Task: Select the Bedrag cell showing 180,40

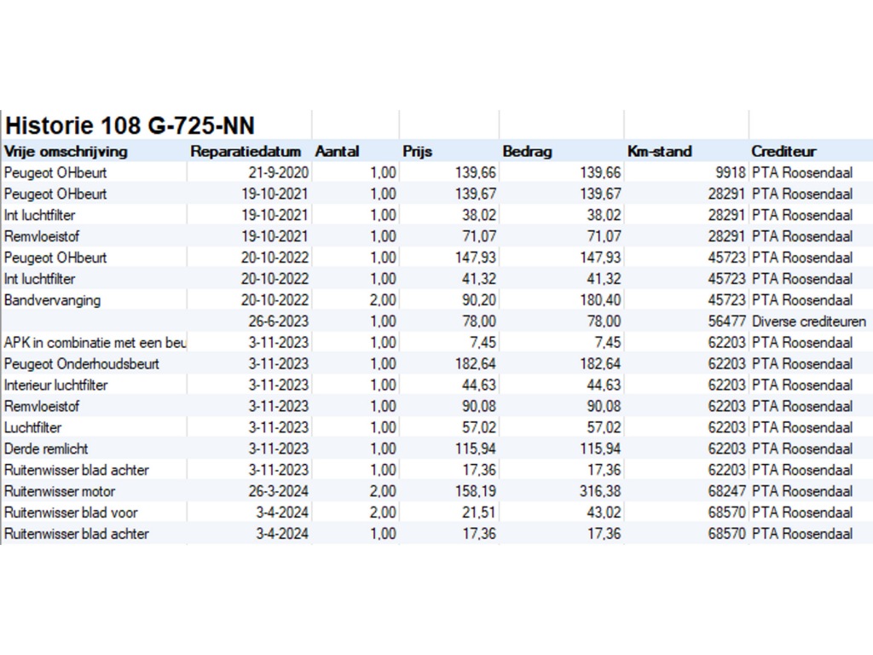Action: 596,300
